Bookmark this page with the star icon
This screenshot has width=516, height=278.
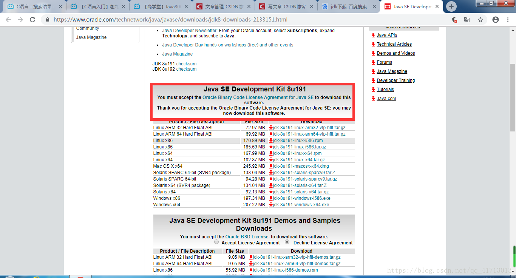pyautogui.click(x=480, y=20)
